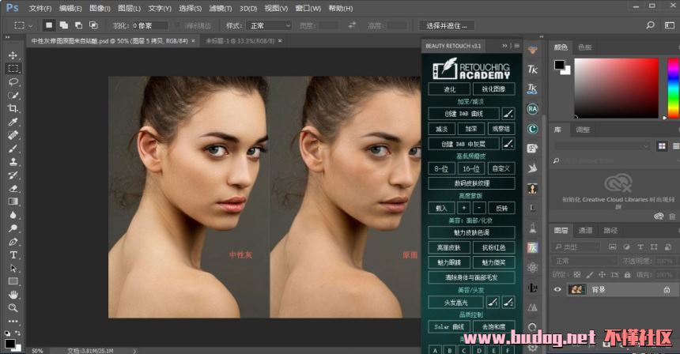Click the hue spectrum strip in color panel
The image size is (680, 354).
click(673, 87)
